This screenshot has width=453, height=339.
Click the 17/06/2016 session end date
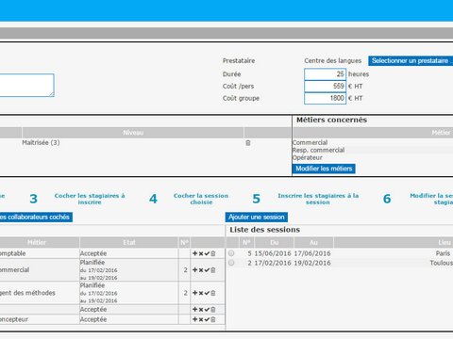click(312, 253)
